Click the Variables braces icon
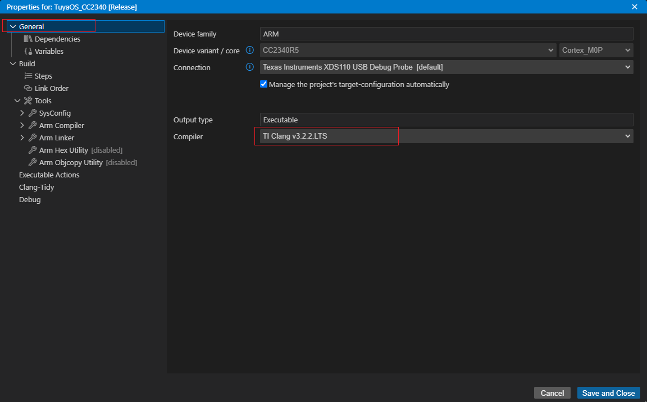This screenshot has height=402, width=647. point(28,51)
